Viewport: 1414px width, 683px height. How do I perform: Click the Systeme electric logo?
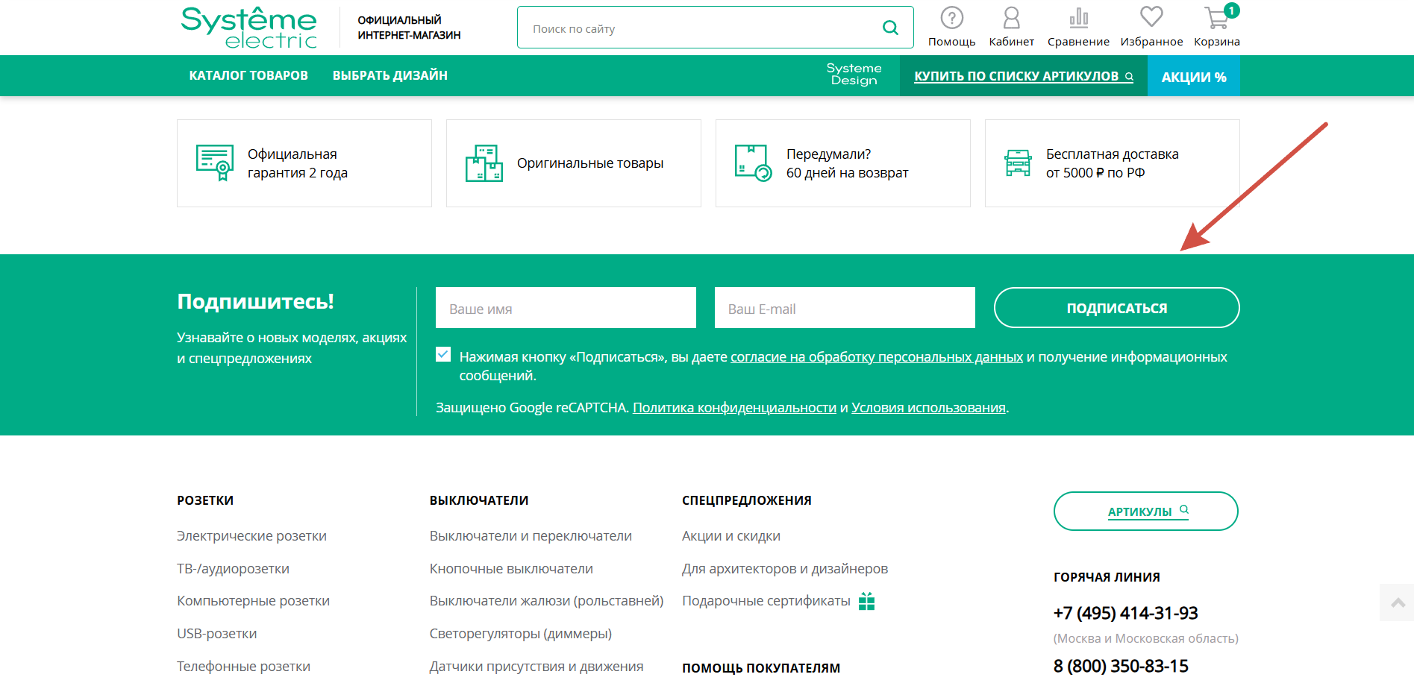(x=249, y=28)
